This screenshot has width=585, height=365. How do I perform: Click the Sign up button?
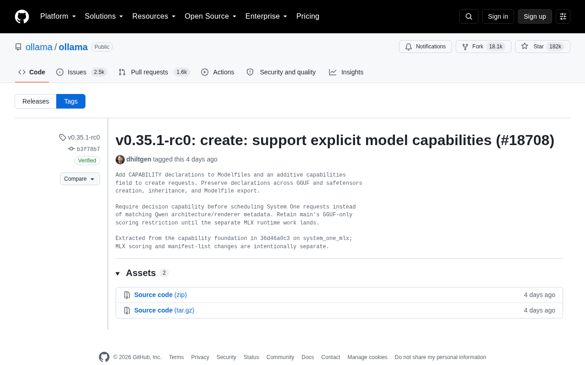coord(535,16)
